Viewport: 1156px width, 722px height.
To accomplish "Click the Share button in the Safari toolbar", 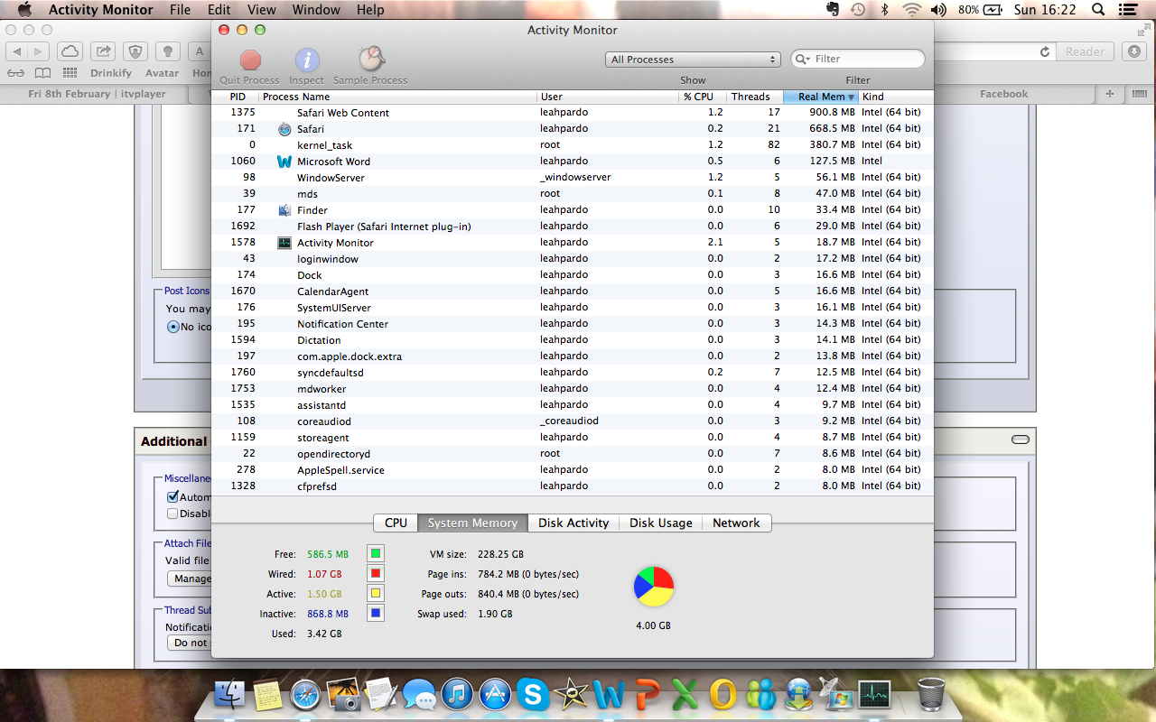I will (x=103, y=51).
